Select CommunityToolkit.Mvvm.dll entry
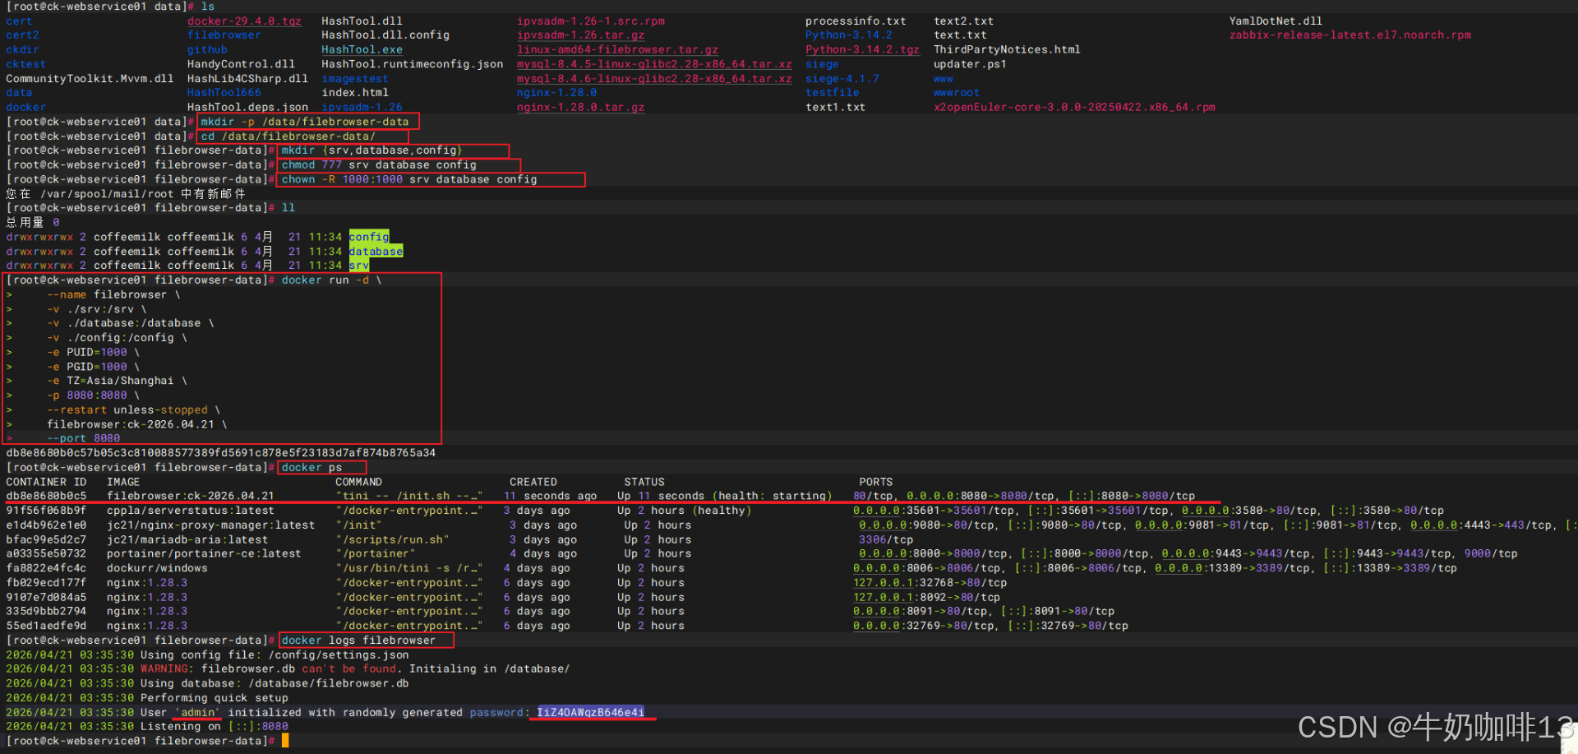 pyautogui.click(x=90, y=78)
